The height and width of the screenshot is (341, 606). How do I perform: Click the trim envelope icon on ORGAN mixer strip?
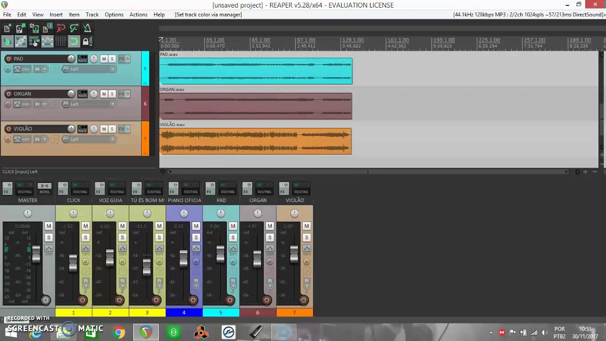[x=270, y=249]
